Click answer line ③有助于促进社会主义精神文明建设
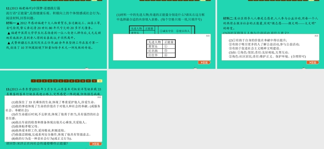The width and height of the screenshot is (324, 149). pyautogui.click(x=255, y=48)
